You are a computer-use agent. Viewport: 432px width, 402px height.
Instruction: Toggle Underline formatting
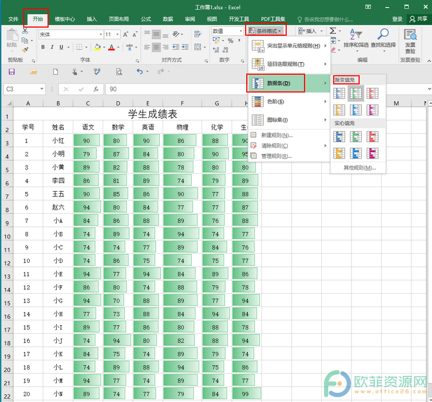pos(61,47)
